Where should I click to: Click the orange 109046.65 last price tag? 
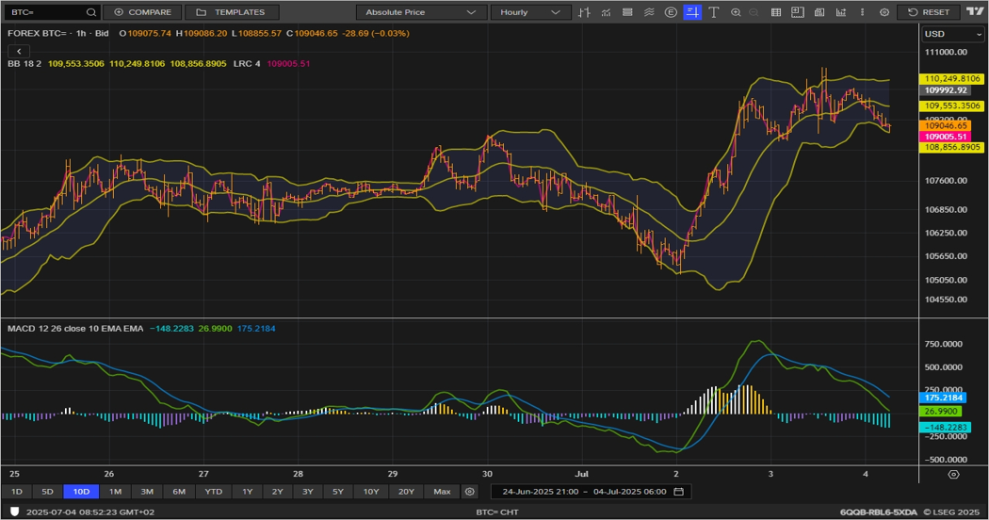pyautogui.click(x=945, y=126)
